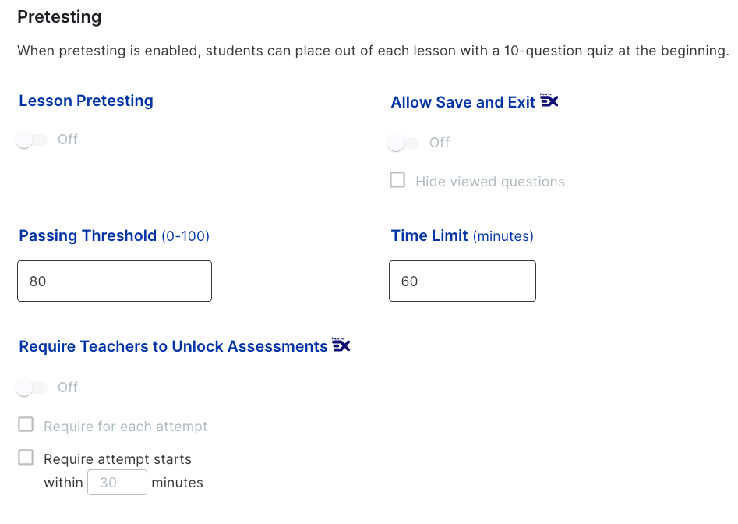Click the Require Teachers to Unlock Assessments heading
Screen dimensions: 738x524
click(173, 346)
